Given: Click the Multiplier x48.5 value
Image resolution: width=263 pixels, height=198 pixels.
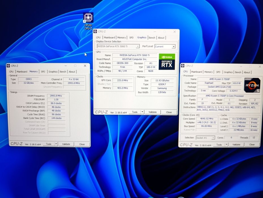Looking at the screenshot, I should click(x=207, y=122).
